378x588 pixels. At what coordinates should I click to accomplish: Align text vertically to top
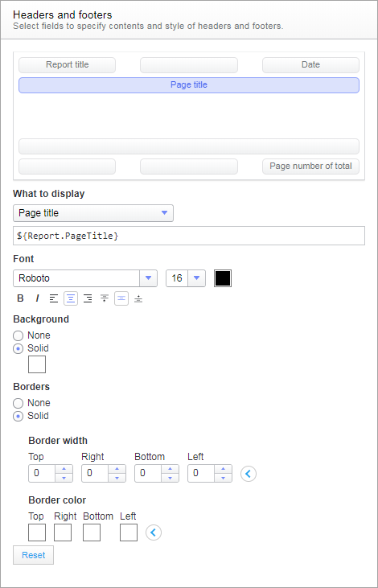(x=105, y=298)
